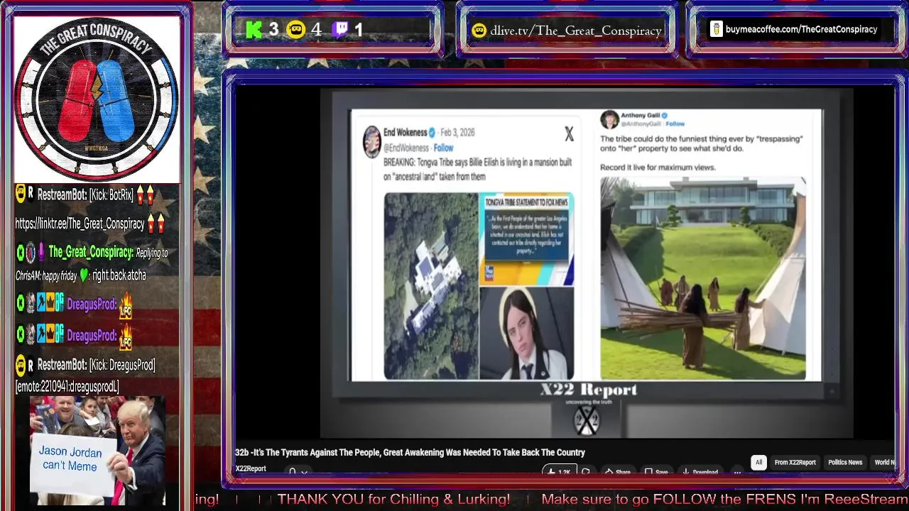Click the DLive viewer count icon

[295, 30]
